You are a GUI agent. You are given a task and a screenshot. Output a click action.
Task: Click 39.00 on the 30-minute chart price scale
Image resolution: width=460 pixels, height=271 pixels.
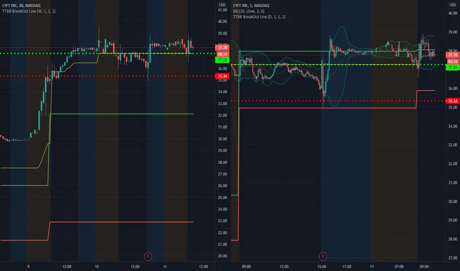click(x=223, y=34)
